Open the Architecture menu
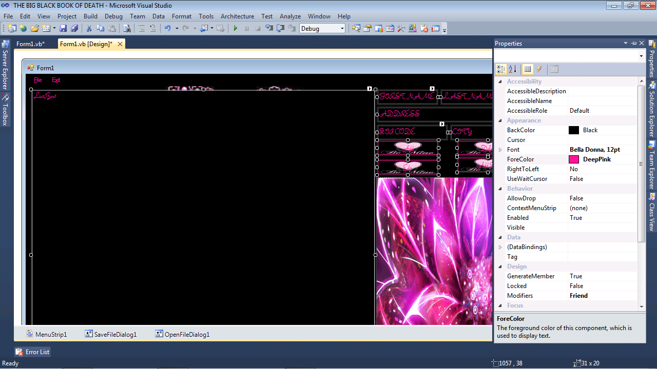The height and width of the screenshot is (369, 657). [237, 16]
